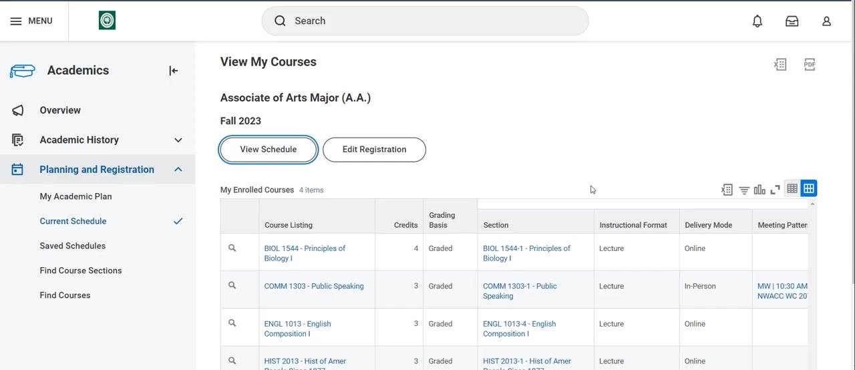The image size is (855, 370).
Task: Export page to Excel icon at top
Action: 780,65
